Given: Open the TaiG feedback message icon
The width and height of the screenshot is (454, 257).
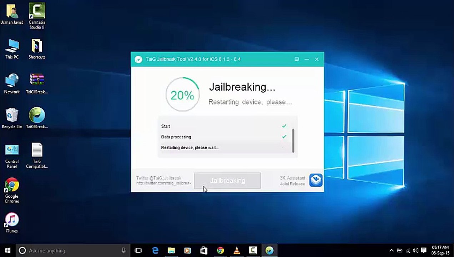Looking at the screenshot, I should coord(297,59).
